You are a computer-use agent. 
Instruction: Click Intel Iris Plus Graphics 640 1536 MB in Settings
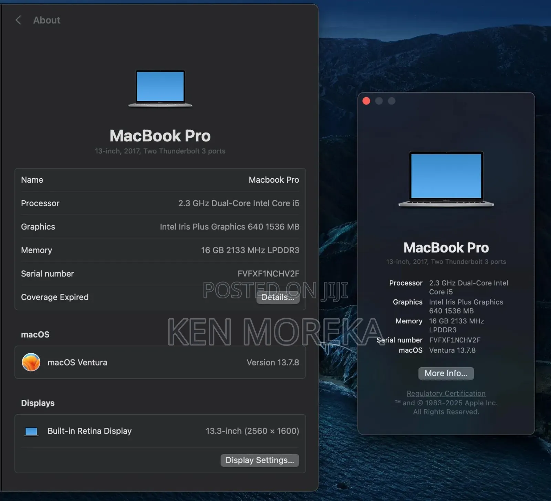(x=229, y=227)
